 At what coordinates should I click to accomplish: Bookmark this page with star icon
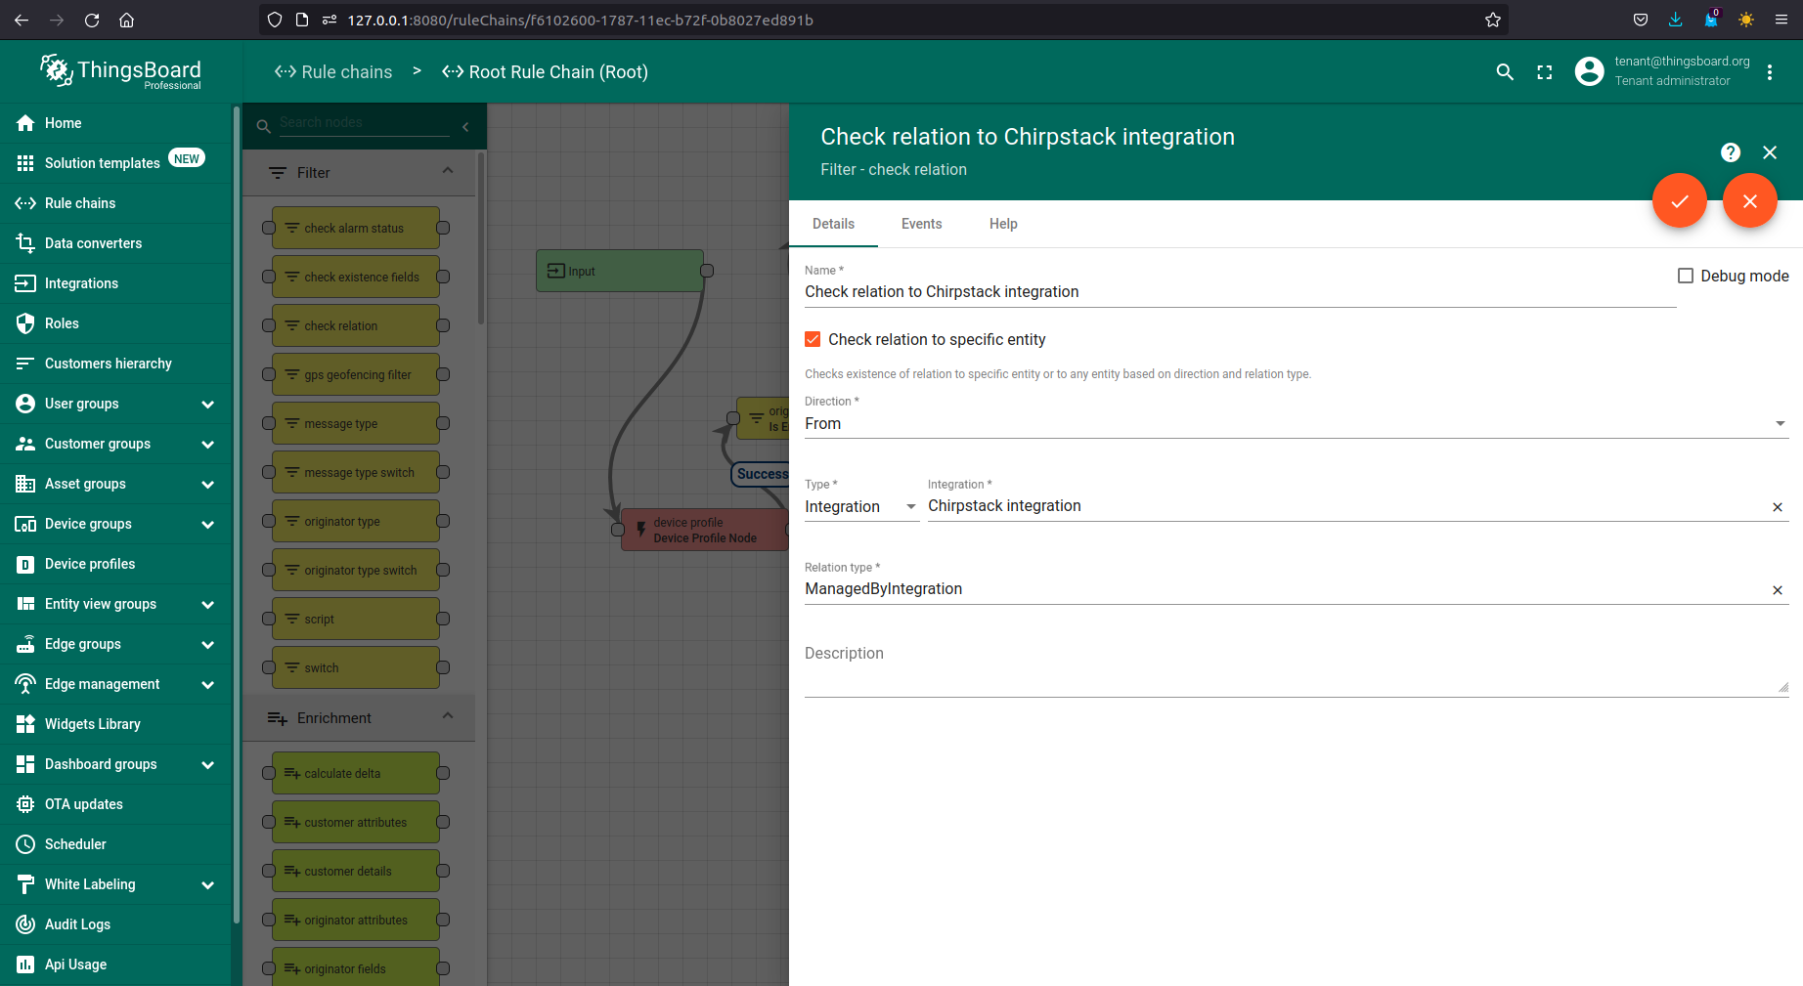(x=1493, y=20)
